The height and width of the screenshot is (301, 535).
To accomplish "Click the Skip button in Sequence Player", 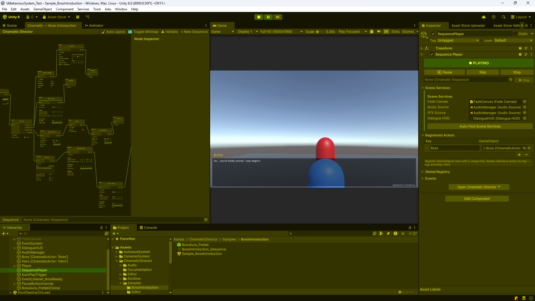I will click(x=483, y=72).
